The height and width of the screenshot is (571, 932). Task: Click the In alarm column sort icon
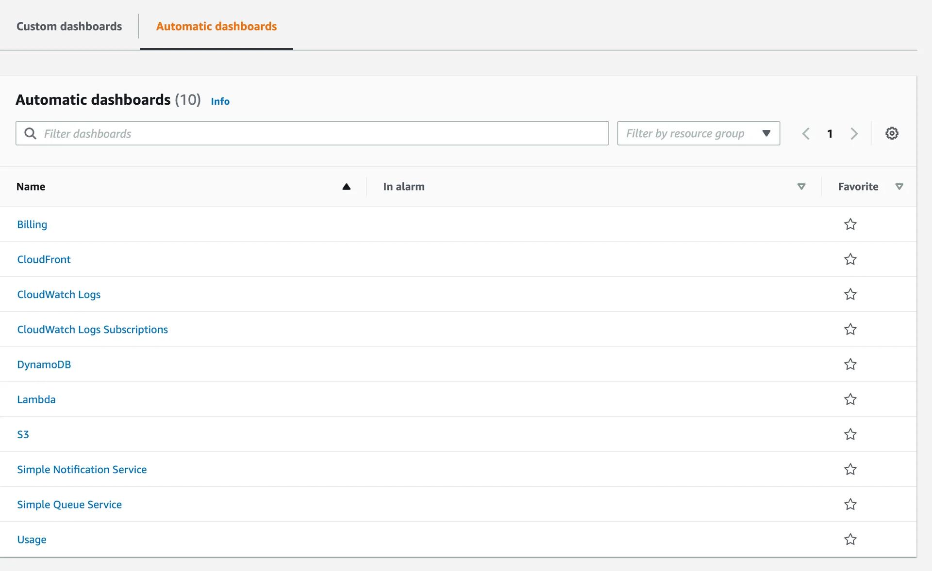click(x=801, y=186)
